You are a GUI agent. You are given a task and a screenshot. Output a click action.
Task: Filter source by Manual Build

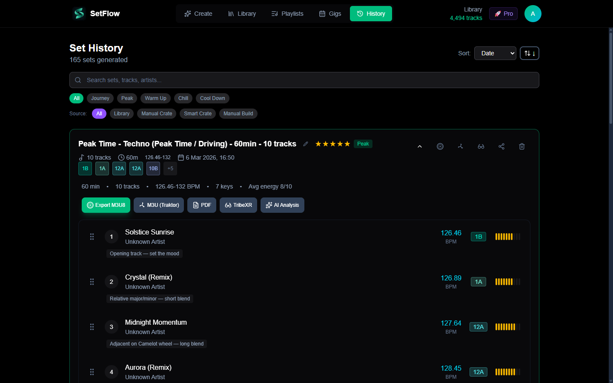point(238,114)
